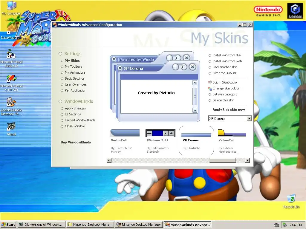Click the skin list horizontal scrollbar thumb
This screenshot has width=306, height=229.
click(223, 160)
